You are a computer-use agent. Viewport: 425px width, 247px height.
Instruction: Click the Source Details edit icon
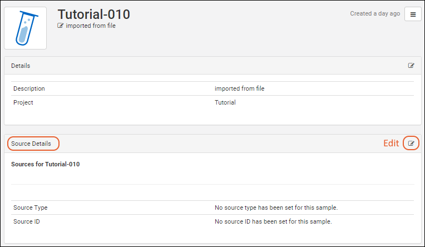(411, 144)
